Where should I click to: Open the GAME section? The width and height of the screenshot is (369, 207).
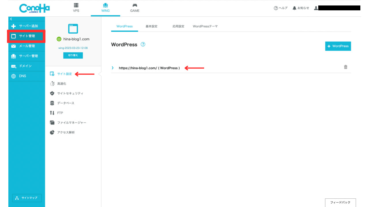point(135,8)
